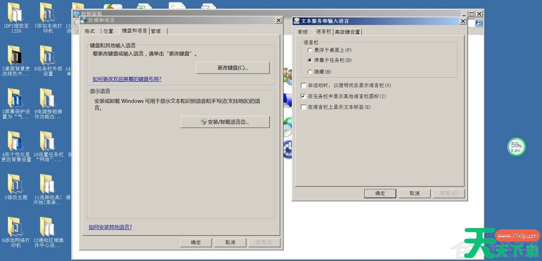The height and width of the screenshot is (261, 542).
Task: Click the 安装/卸载语言(I)... button
Action: click(225, 122)
